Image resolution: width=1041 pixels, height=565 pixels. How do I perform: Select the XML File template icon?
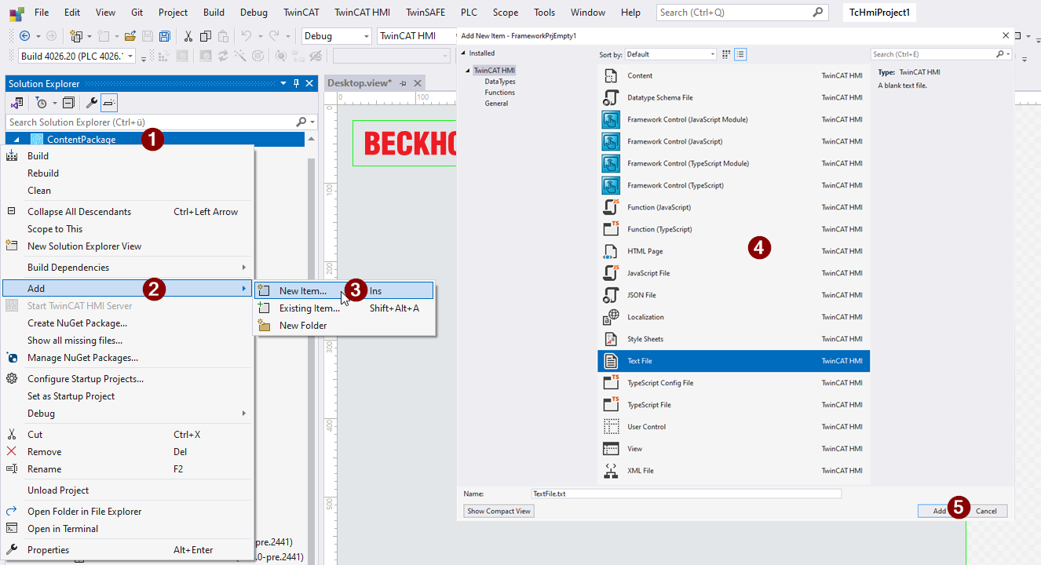pos(611,471)
